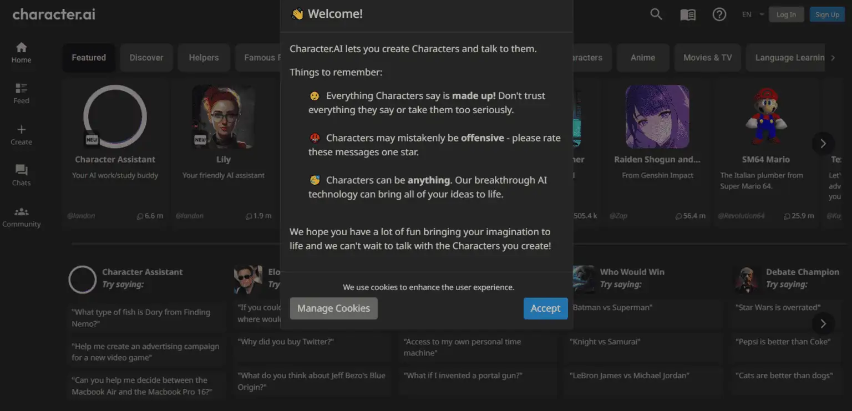Click the Character Assistant title in the suggestions row
Viewport: 852px width, 411px height.
point(143,272)
